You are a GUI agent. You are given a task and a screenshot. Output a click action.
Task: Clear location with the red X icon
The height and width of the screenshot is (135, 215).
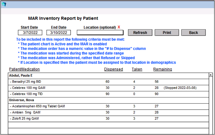tap(119, 27)
